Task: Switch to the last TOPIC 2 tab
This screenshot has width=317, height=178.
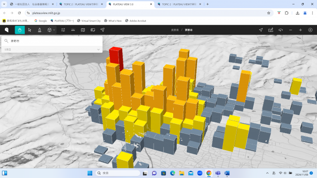Action: tap(179, 4)
